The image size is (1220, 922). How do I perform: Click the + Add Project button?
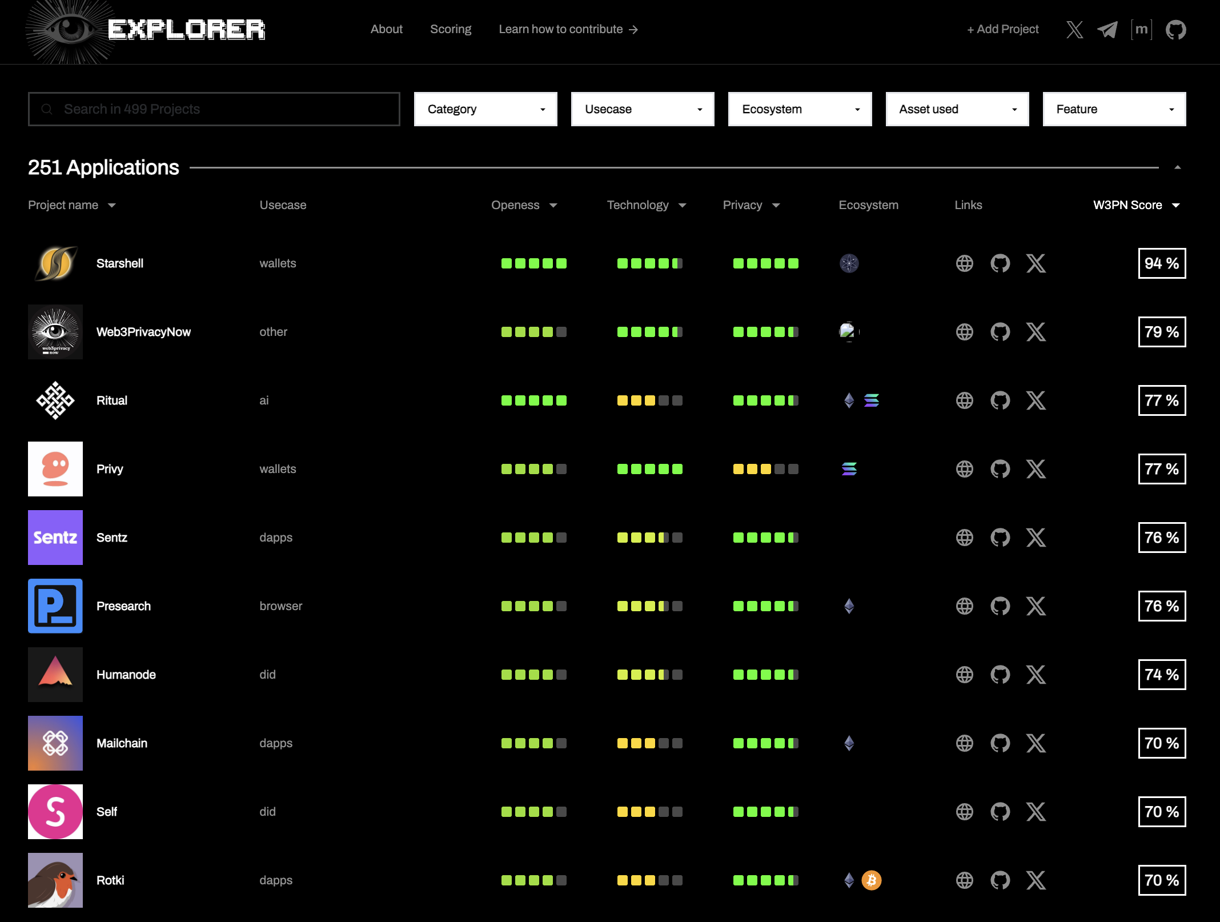point(1003,29)
